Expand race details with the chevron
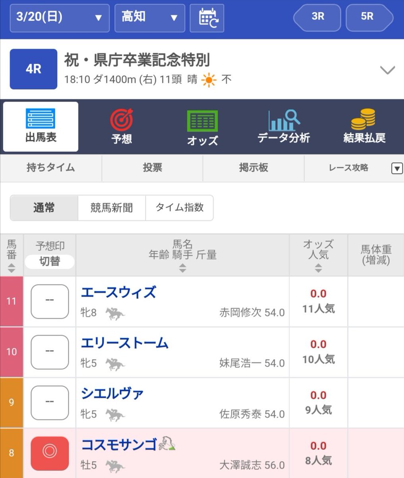404x478 pixels. 386,70
